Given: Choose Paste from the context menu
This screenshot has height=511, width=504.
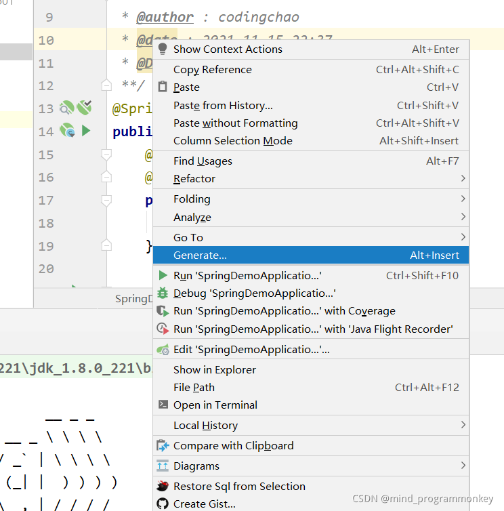Looking at the screenshot, I should (311, 87).
